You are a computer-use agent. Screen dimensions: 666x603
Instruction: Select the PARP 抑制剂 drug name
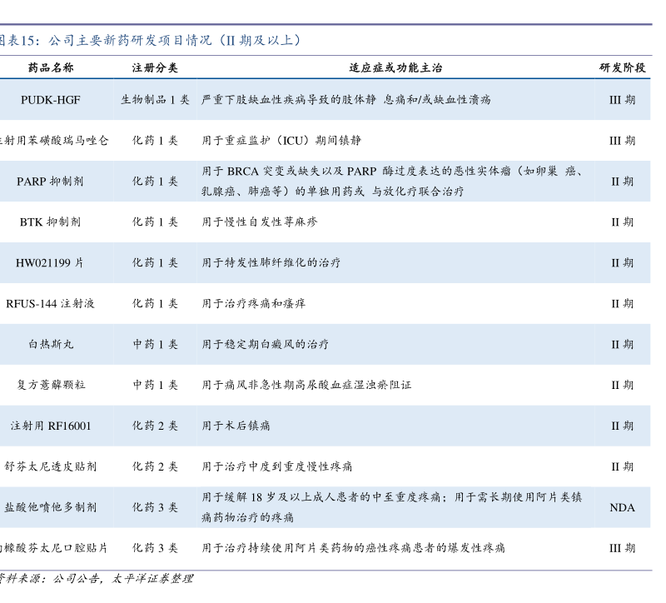pos(51,181)
